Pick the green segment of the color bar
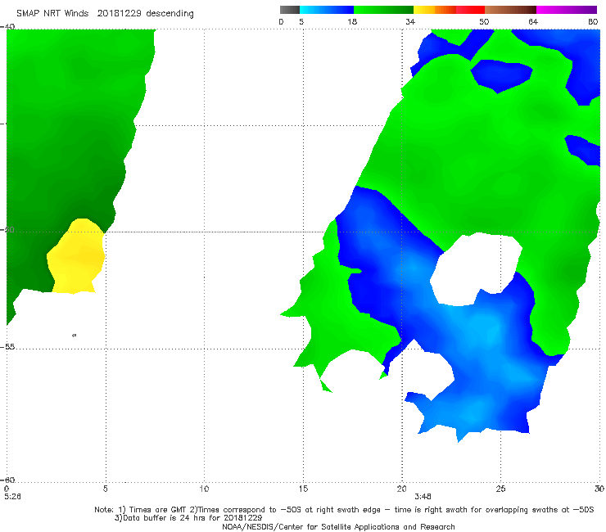 383,10
